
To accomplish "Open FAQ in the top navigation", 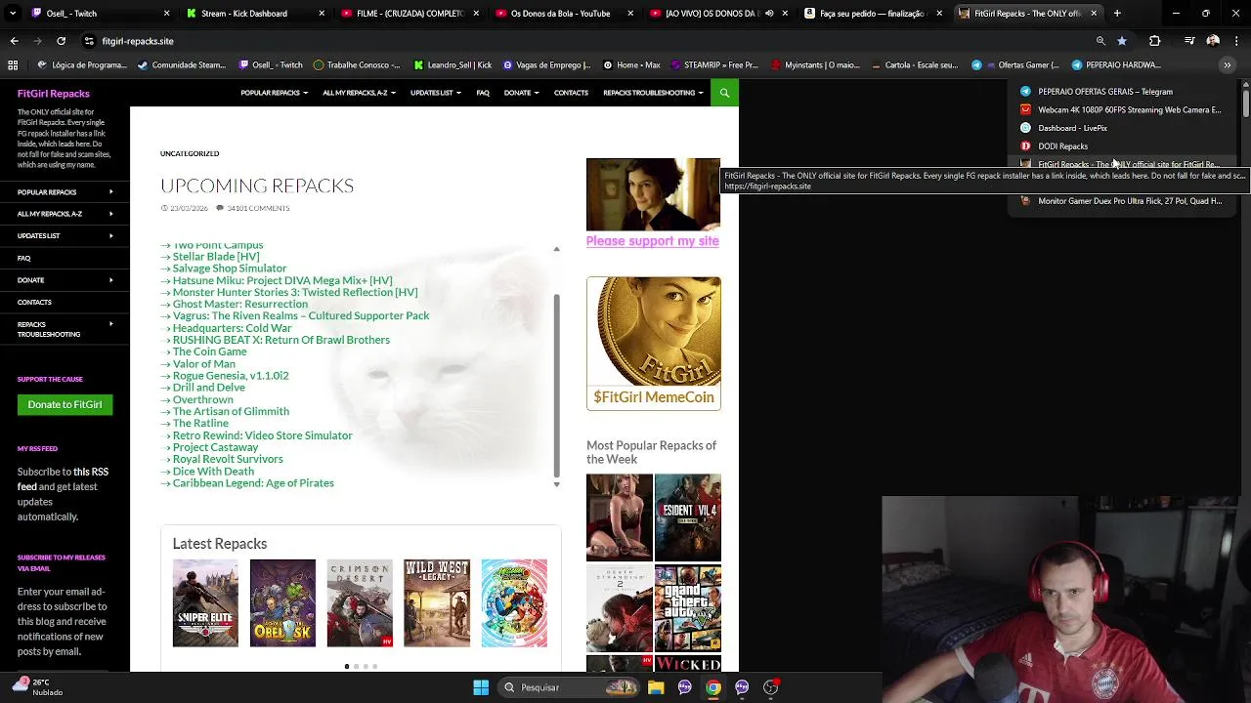I will [483, 93].
